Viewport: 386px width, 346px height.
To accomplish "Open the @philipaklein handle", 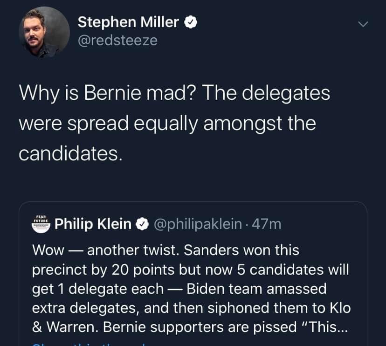I will pyautogui.click(x=198, y=224).
